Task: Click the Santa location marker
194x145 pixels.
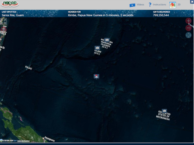Action: coord(96,76)
